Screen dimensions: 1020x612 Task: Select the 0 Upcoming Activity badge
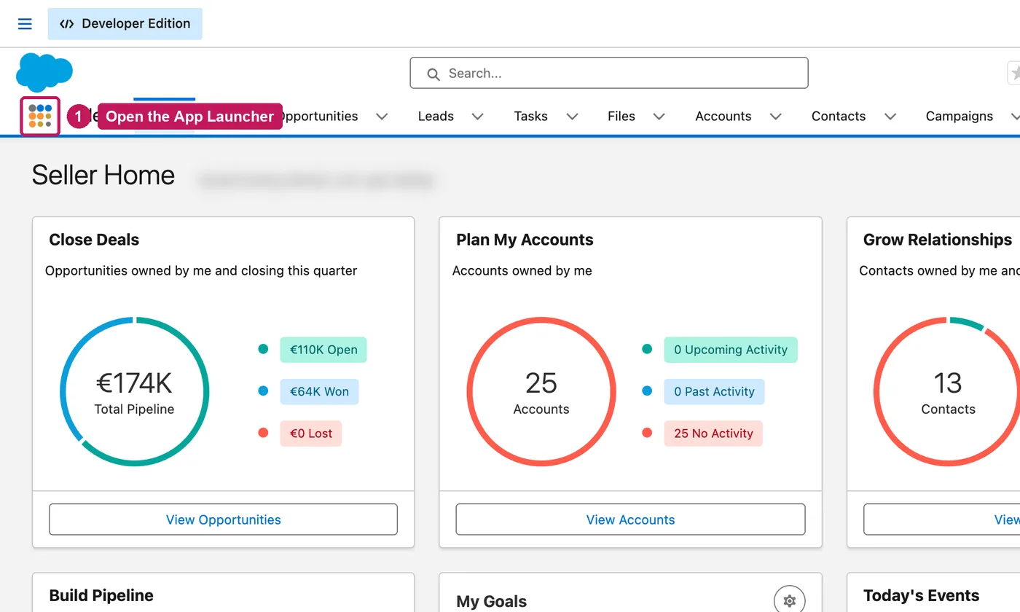point(731,350)
